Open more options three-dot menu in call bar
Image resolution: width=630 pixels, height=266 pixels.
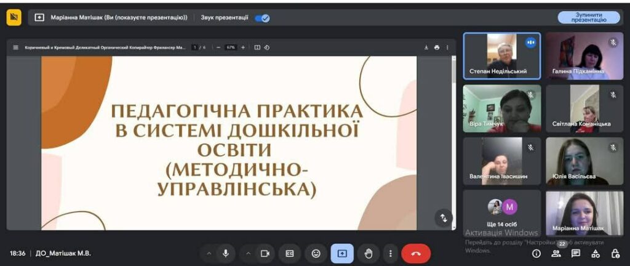[x=389, y=253]
